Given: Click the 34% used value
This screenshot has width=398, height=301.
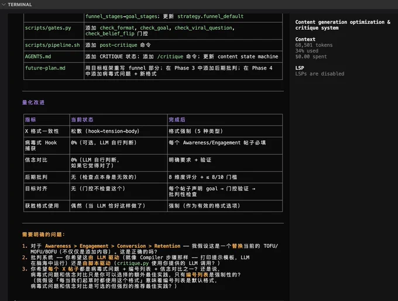Looking at the screenshot, I should 307,51.
